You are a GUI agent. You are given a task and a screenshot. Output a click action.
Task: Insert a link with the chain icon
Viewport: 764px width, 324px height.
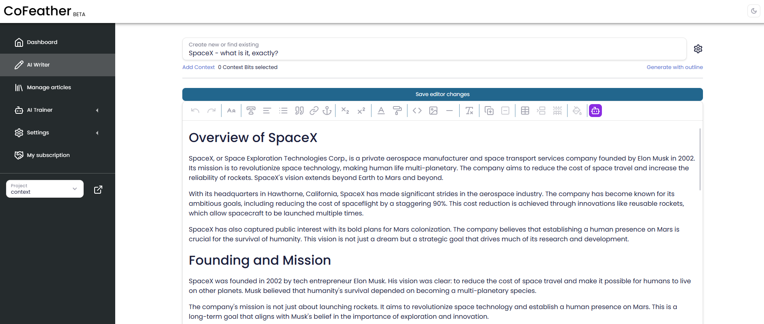coord(314,111)
